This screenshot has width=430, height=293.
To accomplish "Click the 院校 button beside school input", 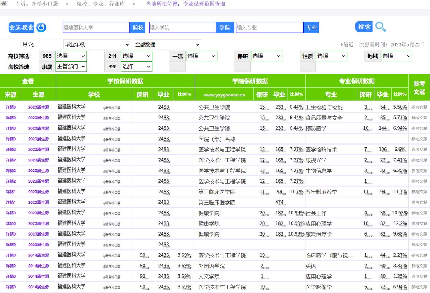I will tap(138, 28).
